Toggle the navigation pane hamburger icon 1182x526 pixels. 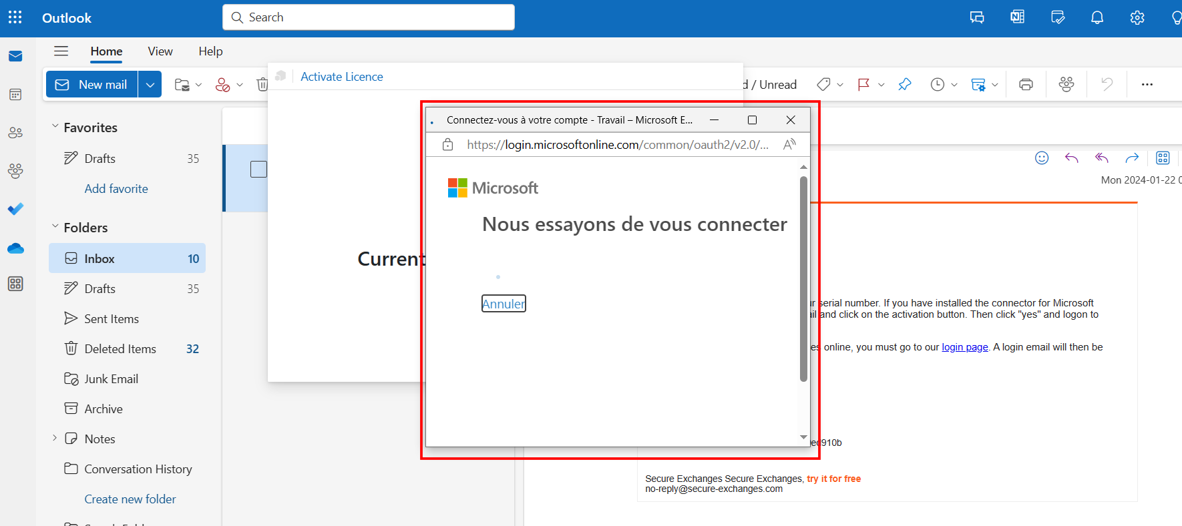click(x=61, y=51)
